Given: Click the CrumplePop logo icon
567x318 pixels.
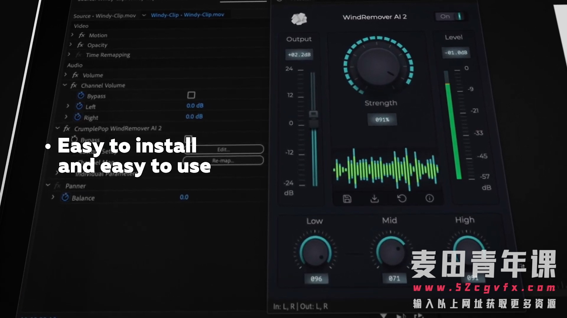Looking at the screenshot, I should pyautogui.click(x=299, y=19).
